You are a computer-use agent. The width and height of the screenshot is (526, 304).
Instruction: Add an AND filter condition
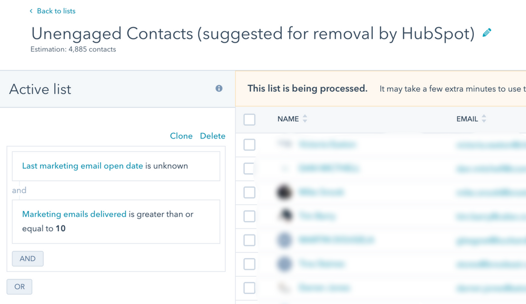click(27, 259)
